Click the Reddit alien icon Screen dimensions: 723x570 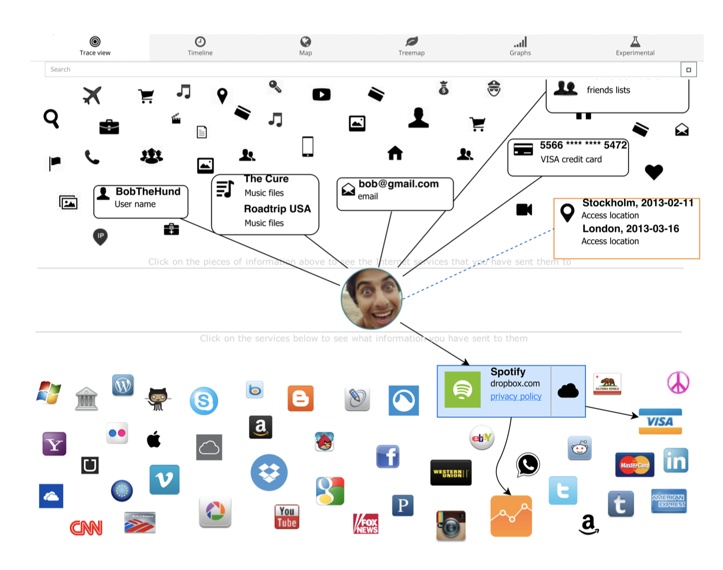point(579,448)
